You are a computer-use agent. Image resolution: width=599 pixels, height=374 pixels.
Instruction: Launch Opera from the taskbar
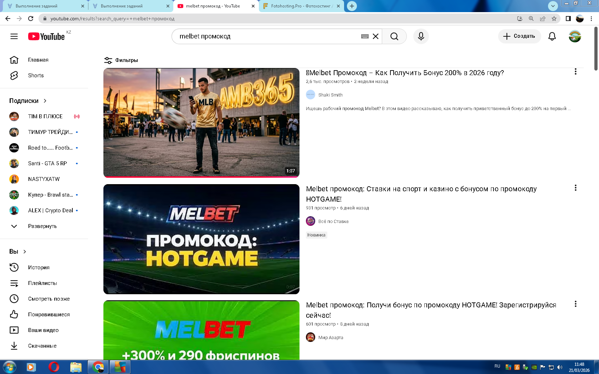[x=54, y=367]
